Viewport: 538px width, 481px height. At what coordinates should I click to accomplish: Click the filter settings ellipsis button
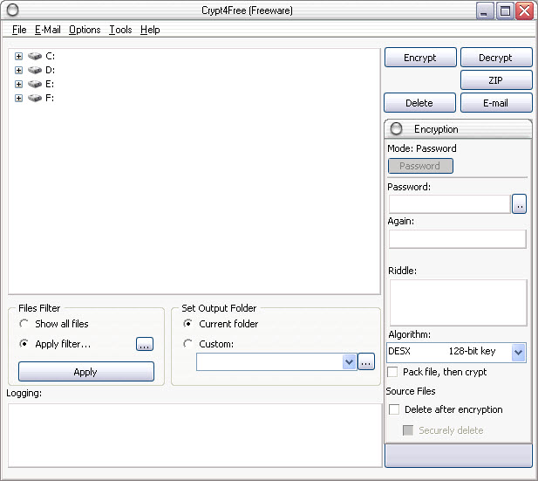pyautogui.click(x=145, y=344)
